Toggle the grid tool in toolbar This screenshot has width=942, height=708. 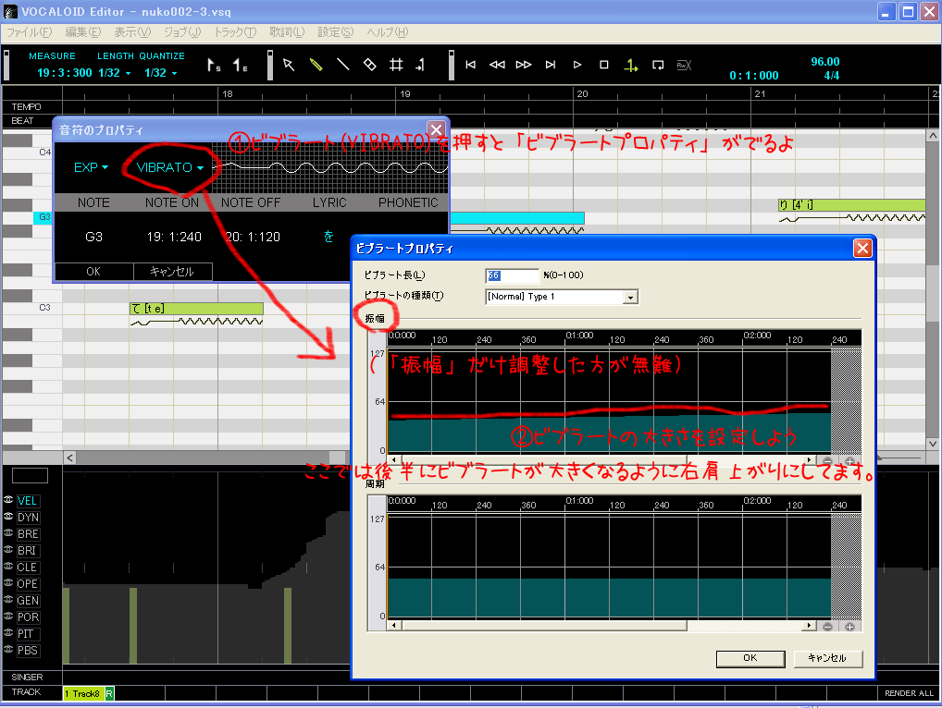(396, 65)
